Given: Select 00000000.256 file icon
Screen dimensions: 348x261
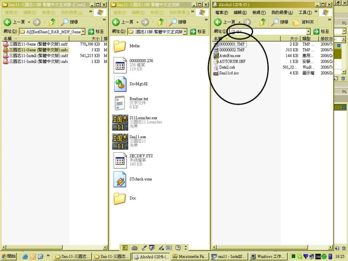Looking at the screenshot, I should pyautogui.click(x=120, y=65).
